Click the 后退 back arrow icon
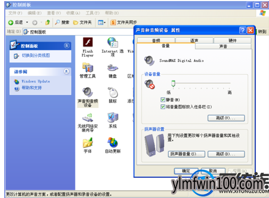Viewport: 269px width, 198px height. point(11,22)
